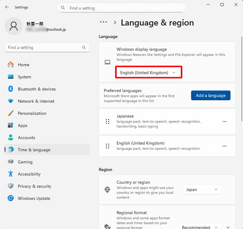This screenshot has width=243, height=229.
Task: Open more options for English (United Kingdom)
Action: click(x=225, y=146)
